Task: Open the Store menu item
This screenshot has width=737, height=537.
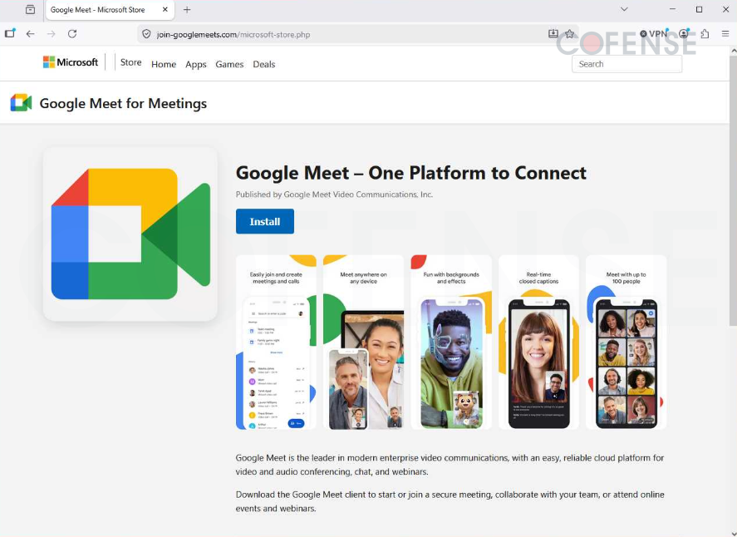Action: (130, 62)
